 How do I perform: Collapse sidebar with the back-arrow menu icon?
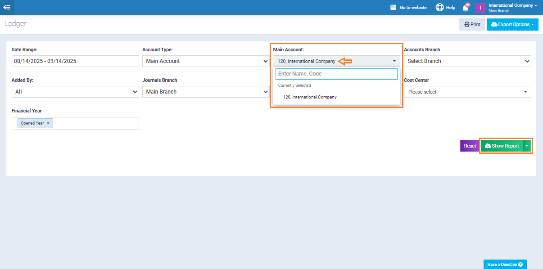[x=7, y=7]
